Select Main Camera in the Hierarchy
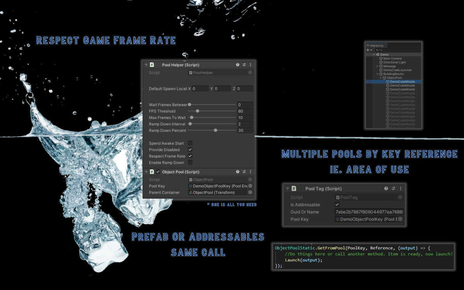The width and height of the screenshot is (464, 290). click(x=392, y=58)
